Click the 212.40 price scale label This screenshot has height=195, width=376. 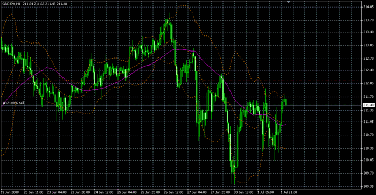point(368,70)
